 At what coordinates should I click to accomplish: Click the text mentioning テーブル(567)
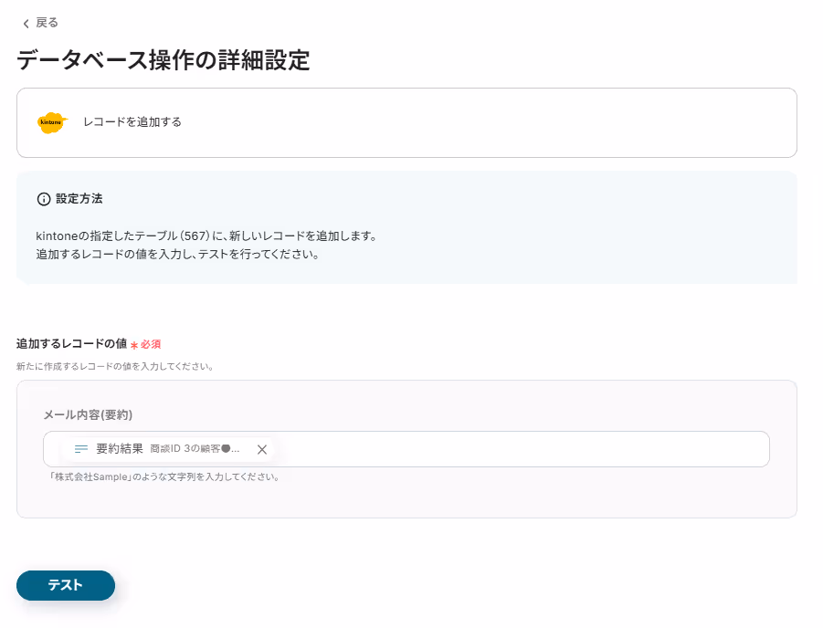point(206,236)
